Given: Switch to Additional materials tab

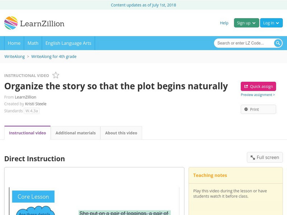Looking at the screenshot, I should (x=75, y=133).
